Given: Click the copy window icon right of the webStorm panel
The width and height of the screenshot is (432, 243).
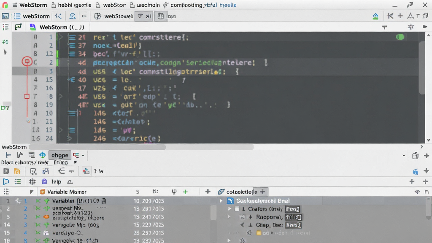Looking at the screenshot, I should pos(415,156).
